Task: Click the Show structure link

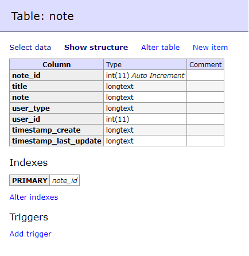Action: click(96, 48)
